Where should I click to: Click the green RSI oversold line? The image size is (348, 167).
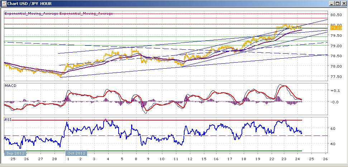[x=164, y=151]
